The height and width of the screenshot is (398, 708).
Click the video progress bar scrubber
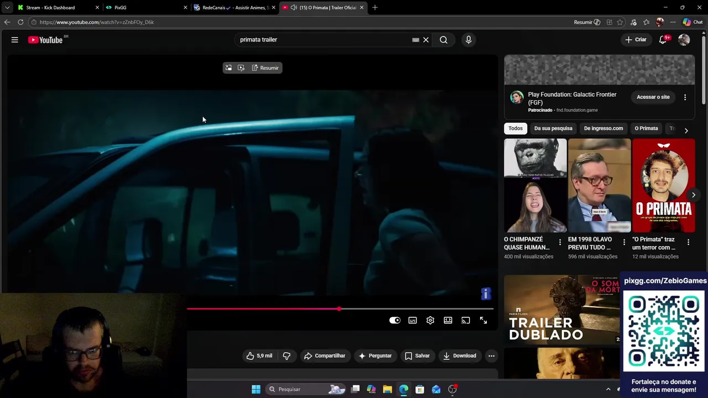point(339,309)
